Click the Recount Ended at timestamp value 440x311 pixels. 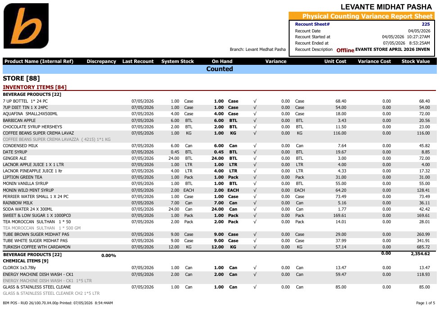406,43
